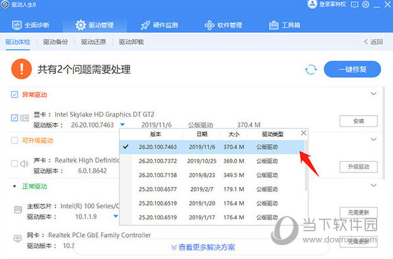Switch to 驱动还原 sub-tab

click(x=93, y=42)
